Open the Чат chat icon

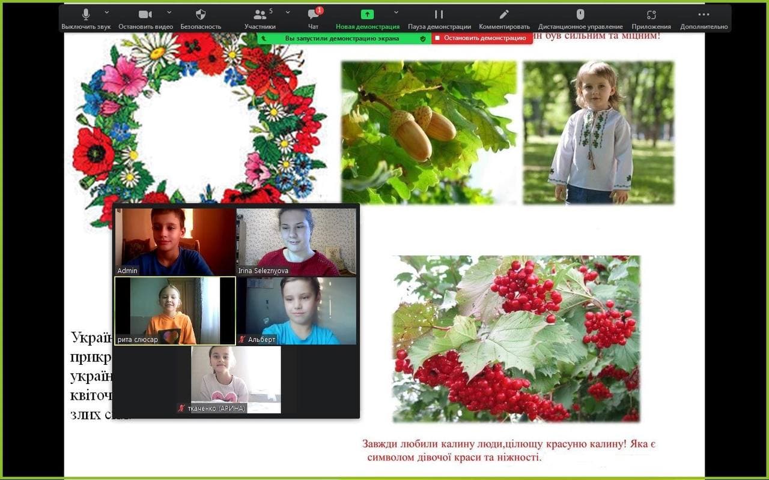pos(313,15)
